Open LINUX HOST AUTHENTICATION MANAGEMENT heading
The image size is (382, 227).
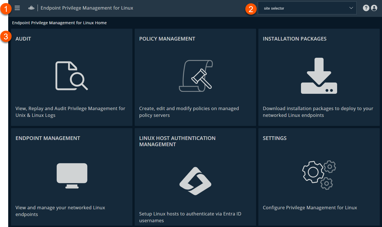pos(177,141)
